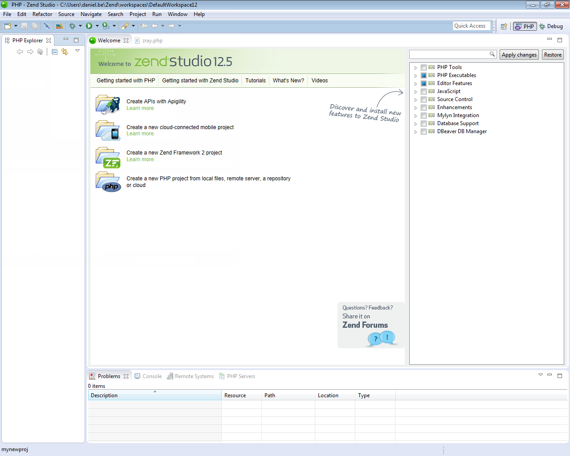Click the Apigility create APIs icon
Screen dimensions: 570x456
point(108,105)
